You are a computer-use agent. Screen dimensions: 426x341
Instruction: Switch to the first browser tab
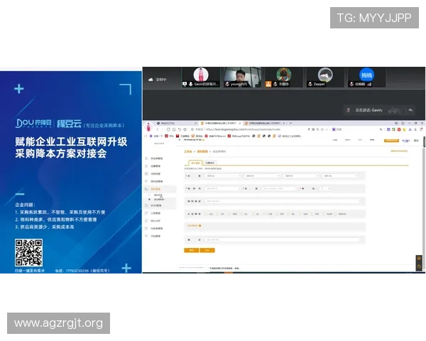coord(177,123)
